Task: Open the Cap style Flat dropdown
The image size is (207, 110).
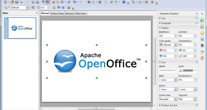Action: (188, 99)
